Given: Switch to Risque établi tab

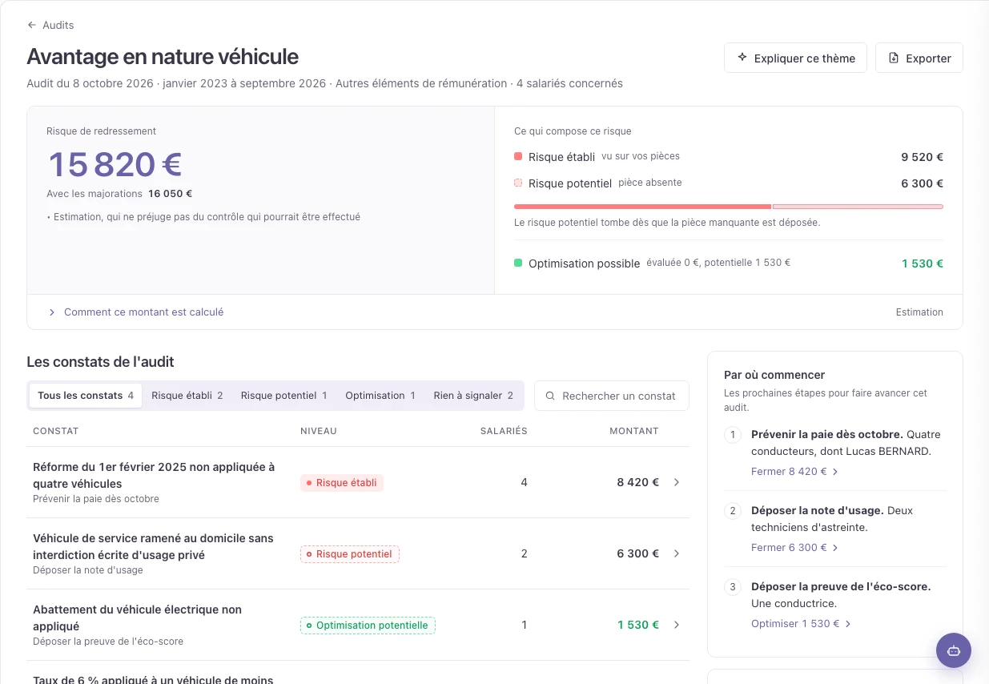Looking at the screenshot, I should [187, 396].
